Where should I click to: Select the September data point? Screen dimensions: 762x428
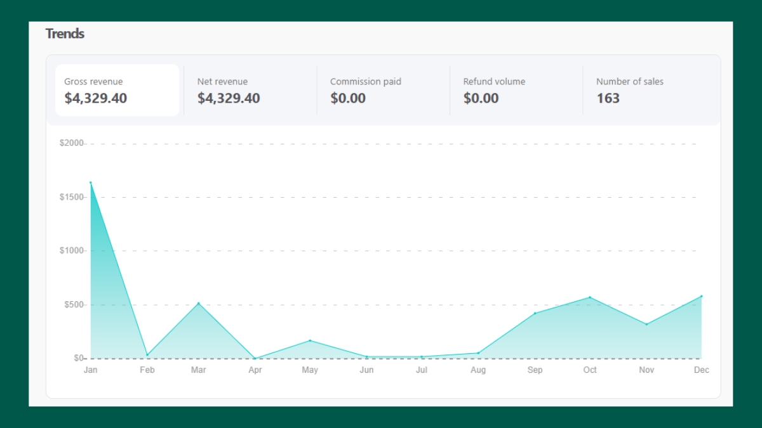(x=535, y=312)
